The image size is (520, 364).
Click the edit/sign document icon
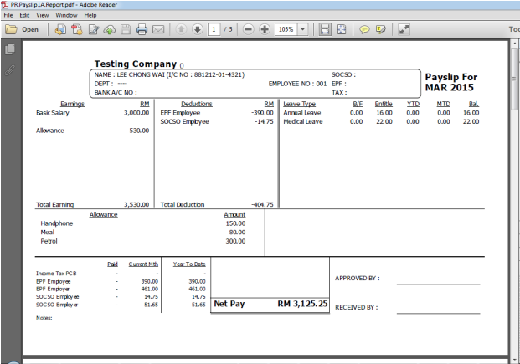(94, 29)
